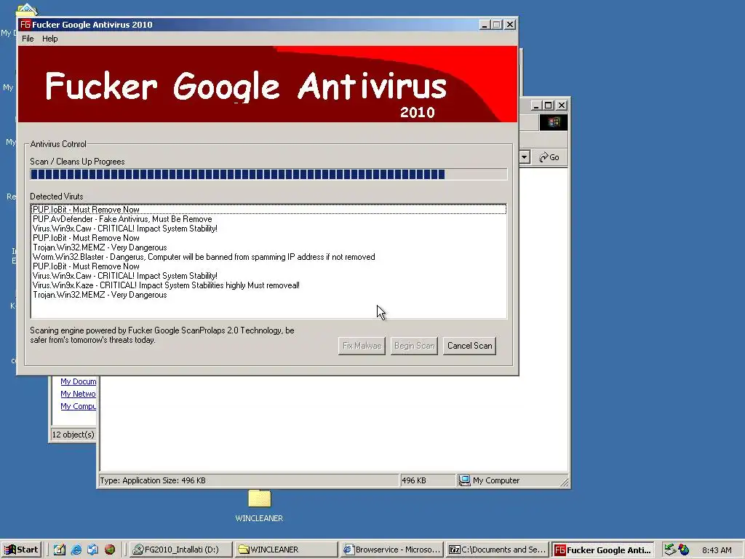Launch the notepad quick launch icon
Viewport: 745px width, 559px height.
(60, 550)
